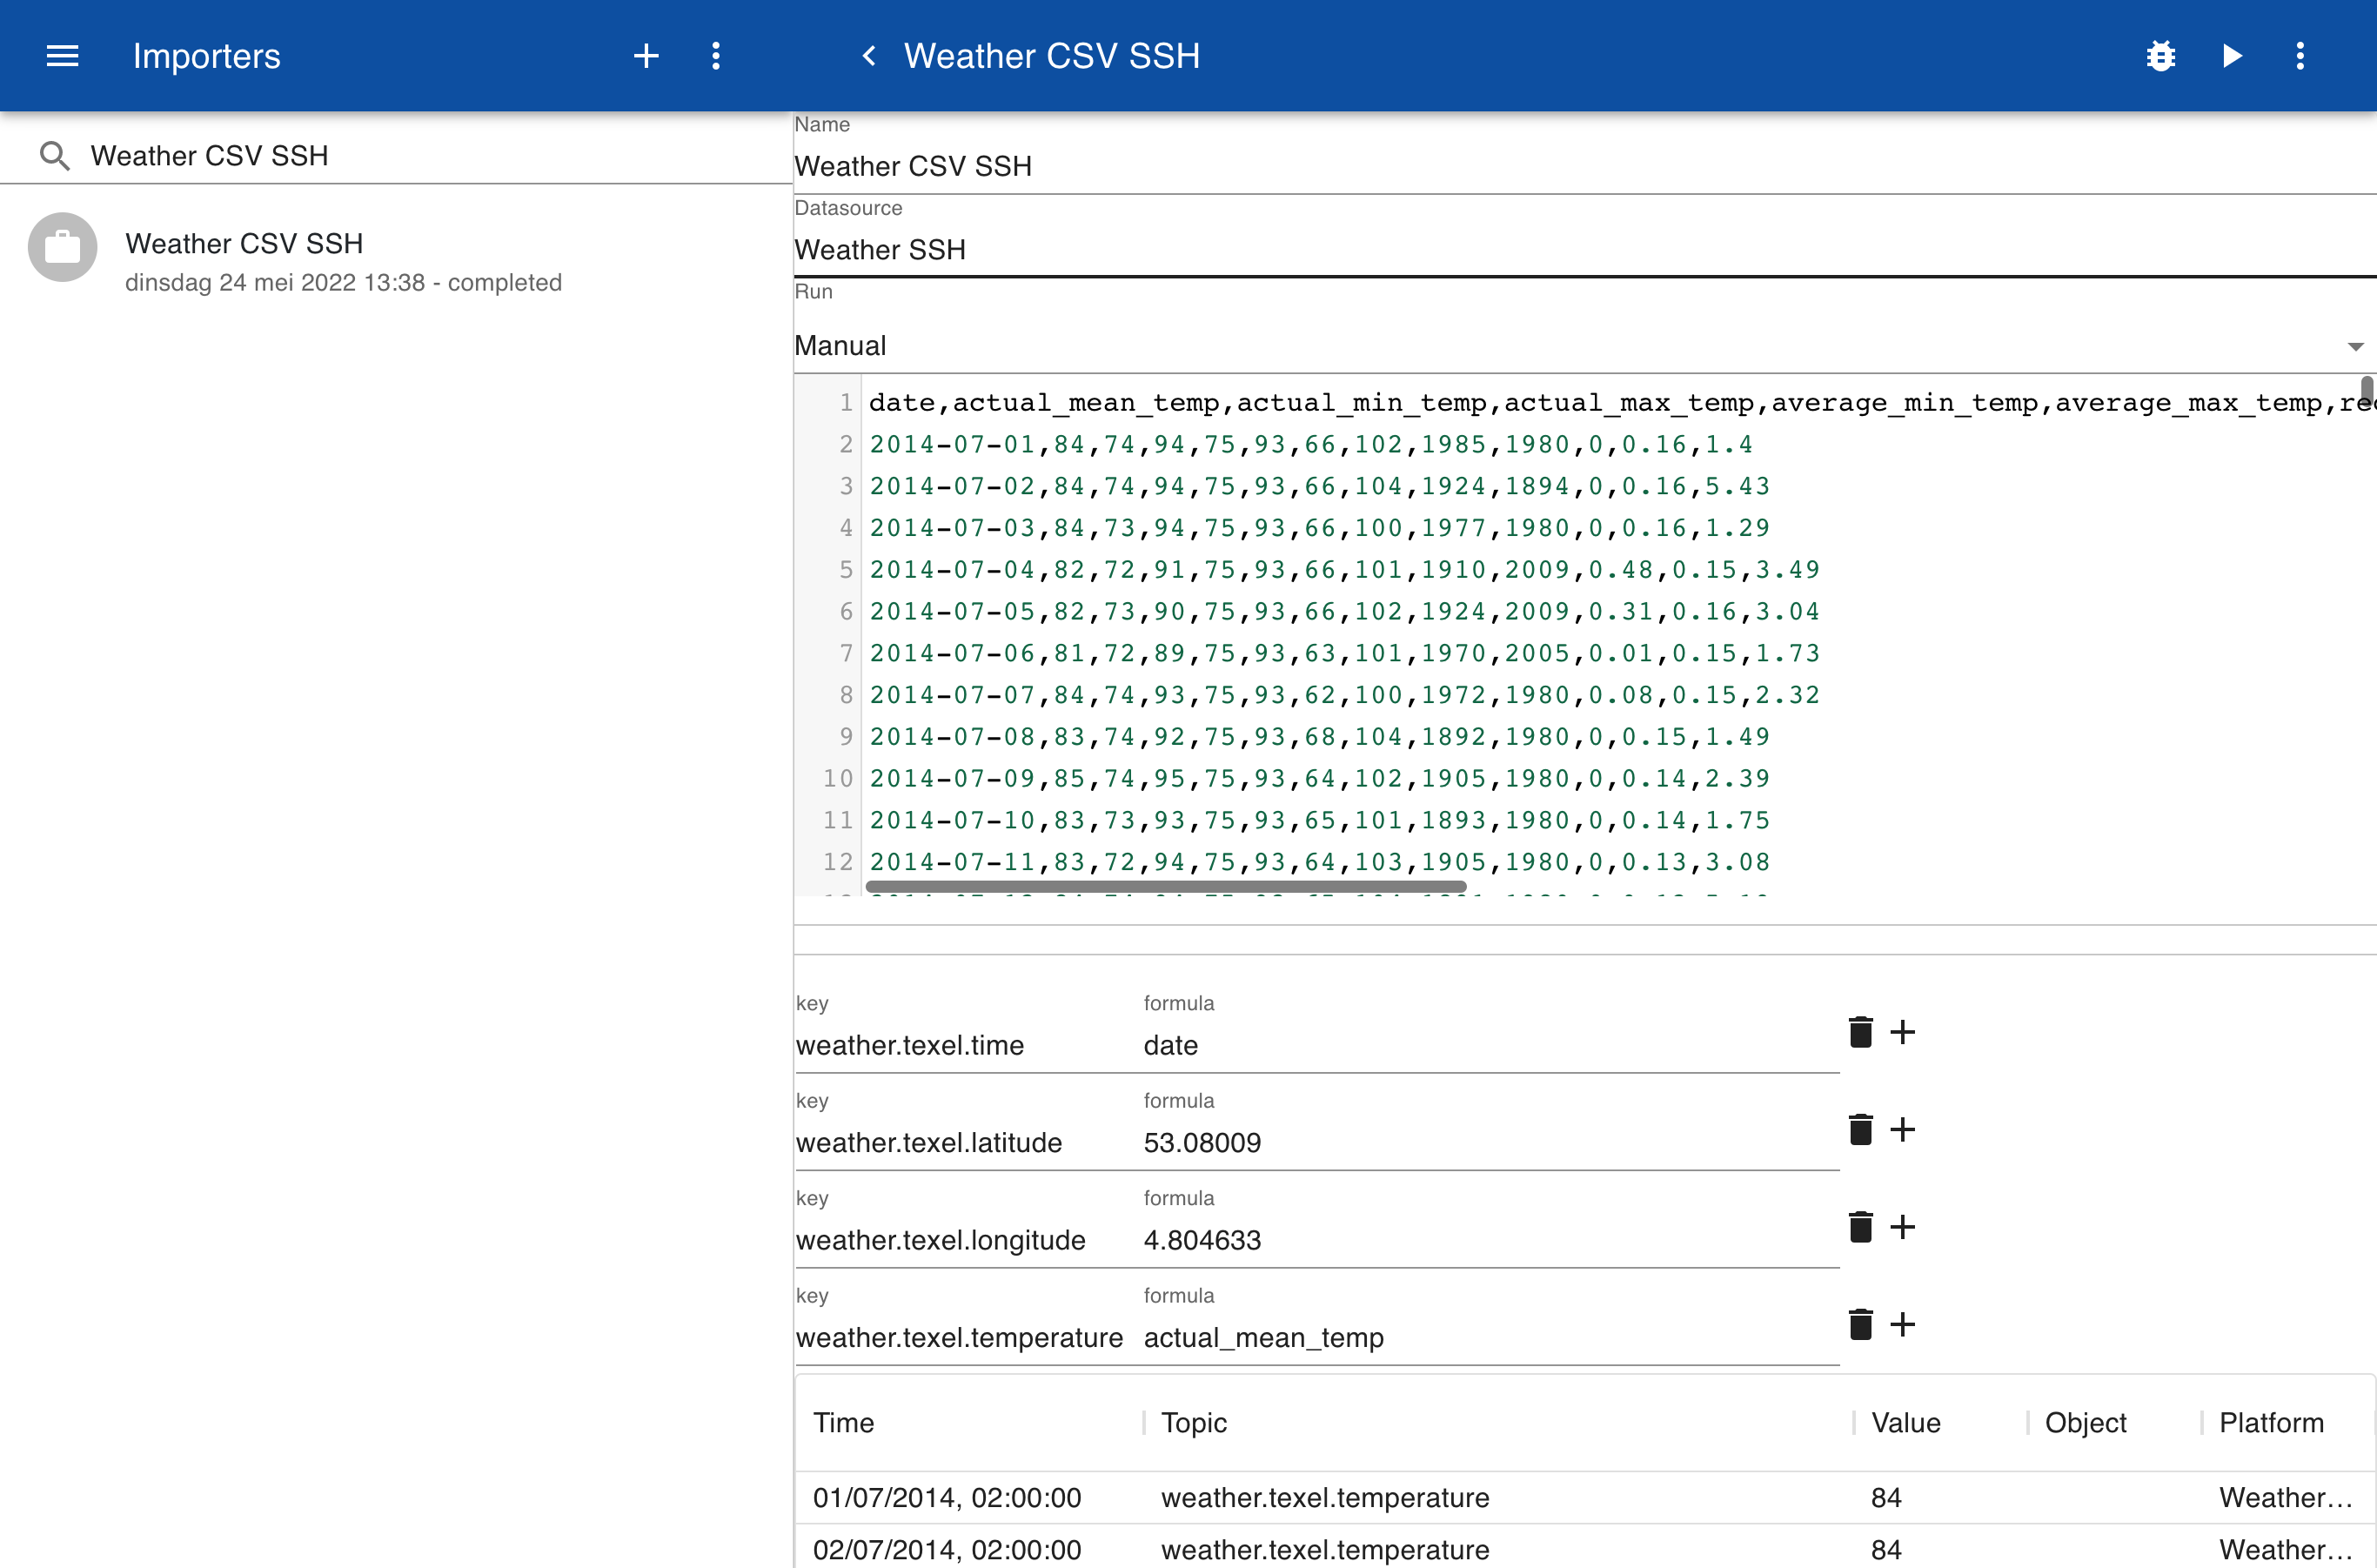Click CSV line 10 for 2014-07-09
This screenshot has width=2377, height=1568.
coord(1319,779)
